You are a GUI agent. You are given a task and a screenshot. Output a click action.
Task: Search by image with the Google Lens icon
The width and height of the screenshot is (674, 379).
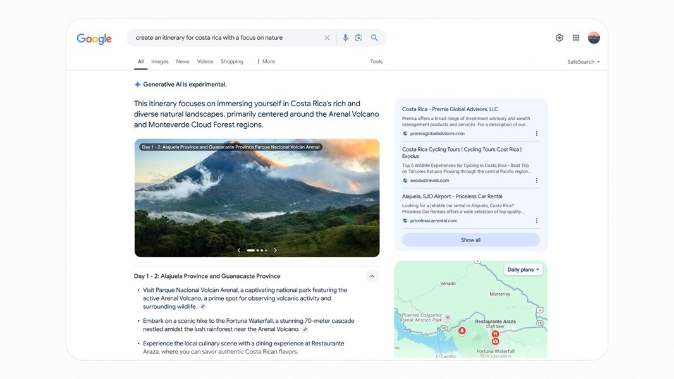358,37
